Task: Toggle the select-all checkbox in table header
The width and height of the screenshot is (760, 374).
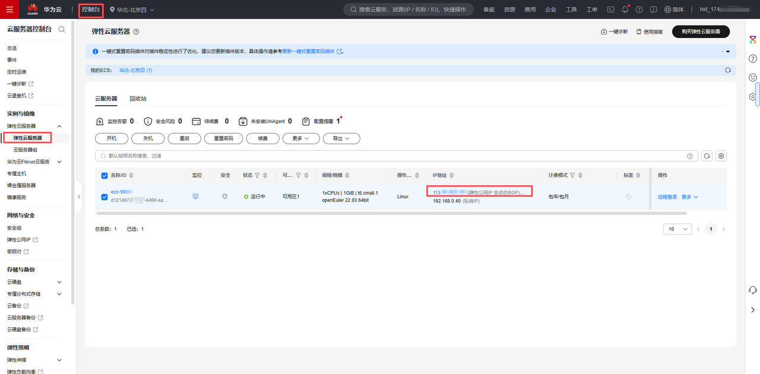Action: click(x=104, y=175)
